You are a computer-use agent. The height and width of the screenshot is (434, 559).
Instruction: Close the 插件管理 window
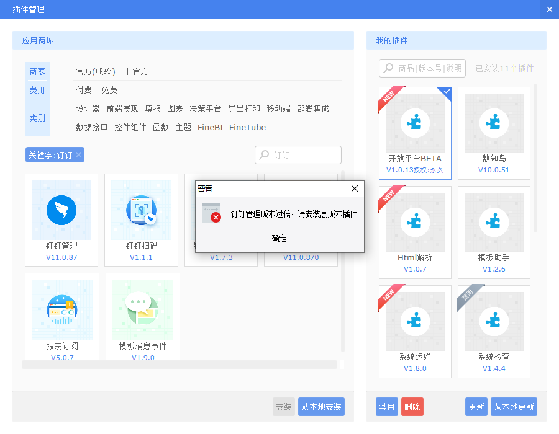pos(550,9)
